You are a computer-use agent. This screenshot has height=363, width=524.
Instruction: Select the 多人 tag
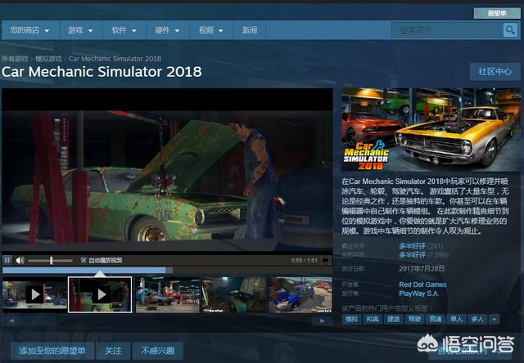pyautogui.click(x=477, y=320)
